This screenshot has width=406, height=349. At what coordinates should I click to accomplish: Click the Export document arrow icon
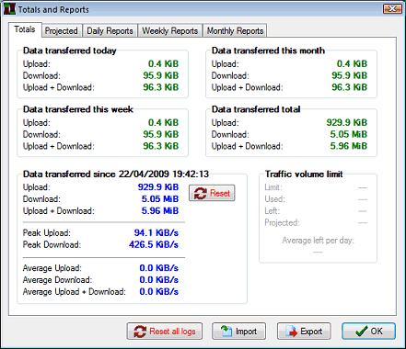tap(292, 332)
